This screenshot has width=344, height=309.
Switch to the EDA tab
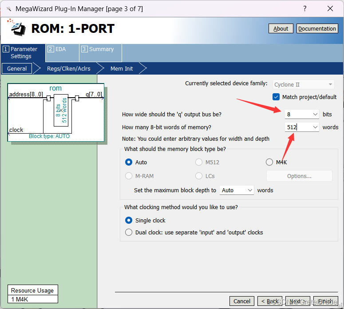coord(62,53)
